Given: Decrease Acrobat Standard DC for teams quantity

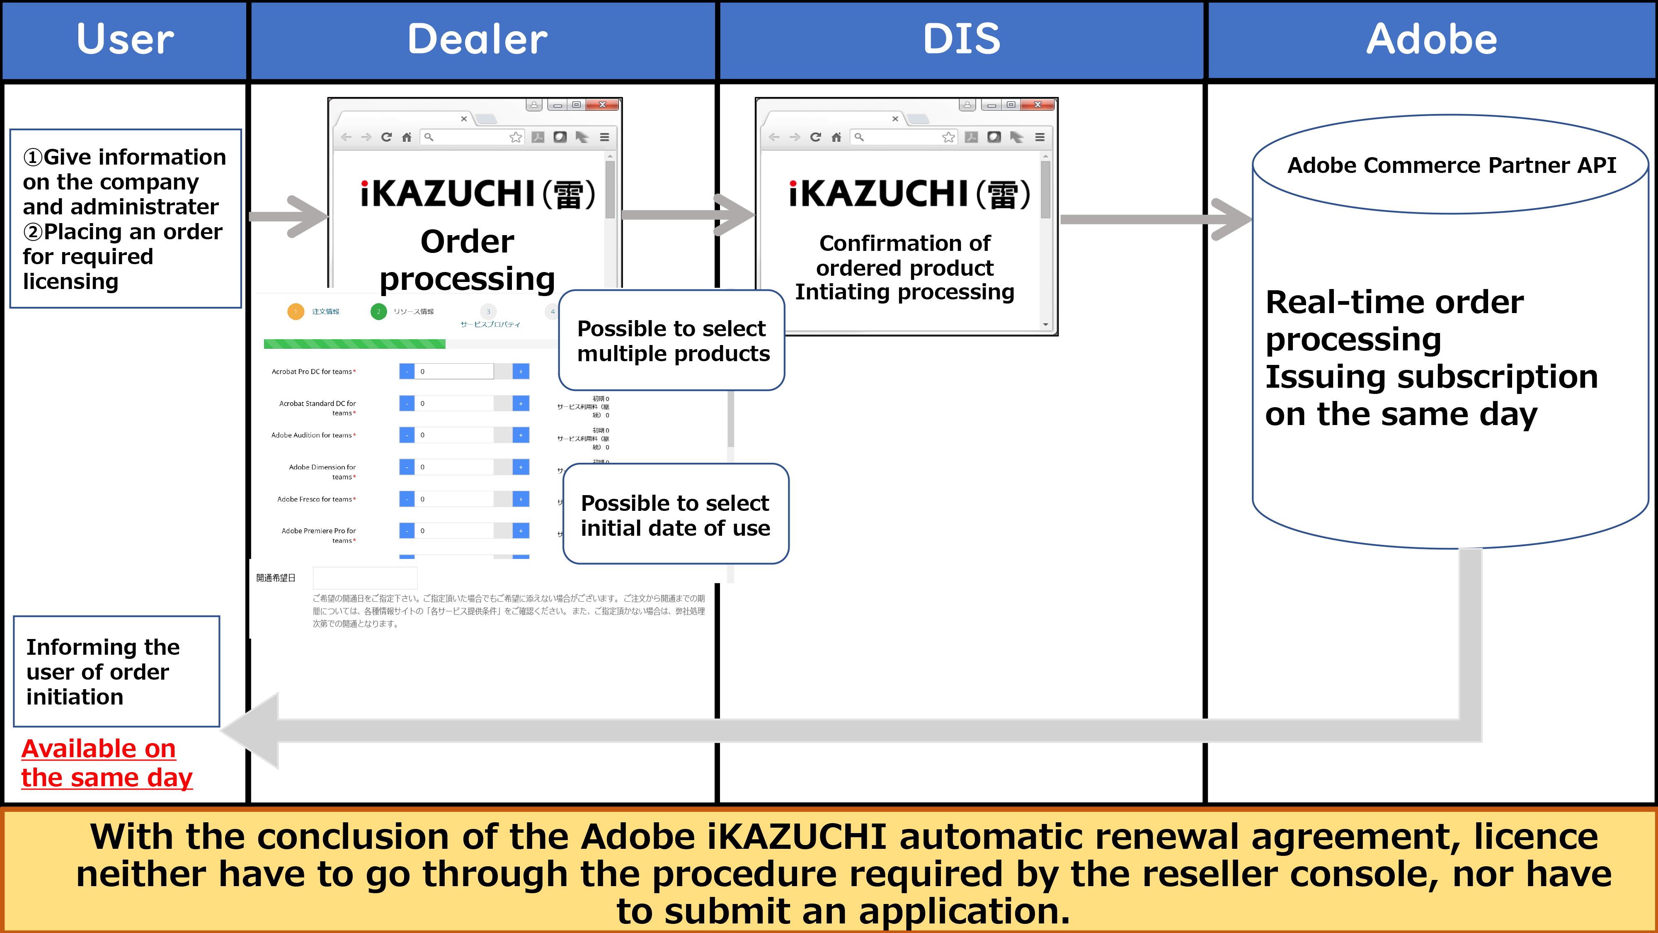Looking at the screenshot, I should coord(407,403).
